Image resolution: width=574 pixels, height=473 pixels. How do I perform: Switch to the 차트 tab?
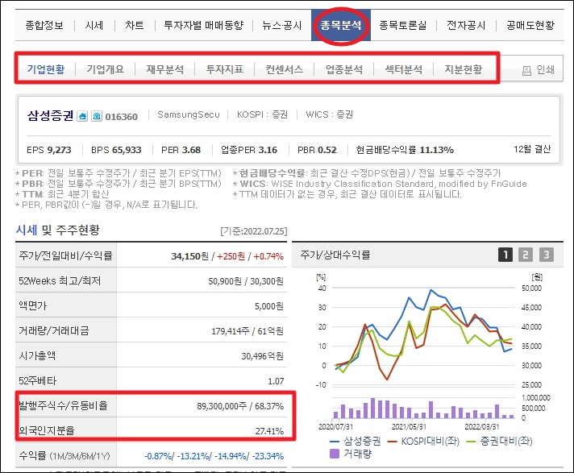(135, 25)
